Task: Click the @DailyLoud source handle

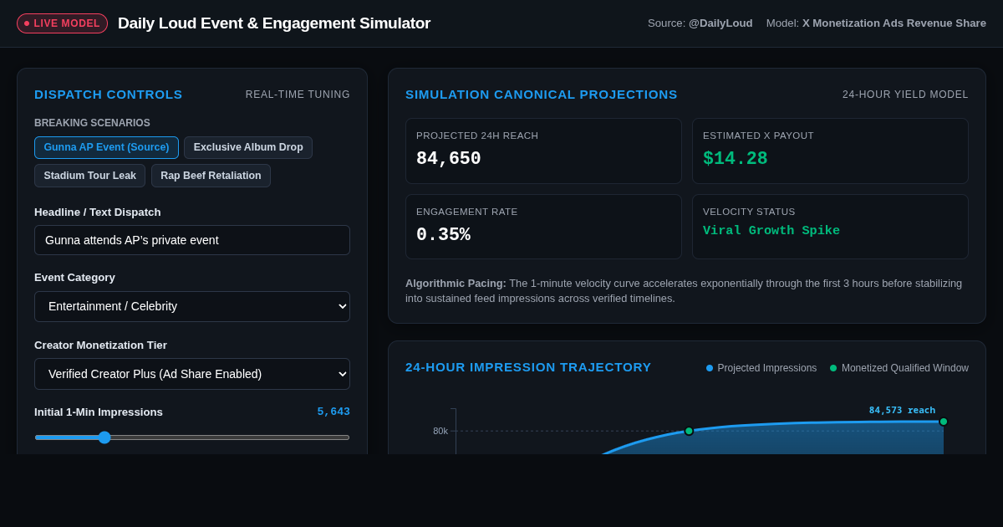Action: click(720, 23)
